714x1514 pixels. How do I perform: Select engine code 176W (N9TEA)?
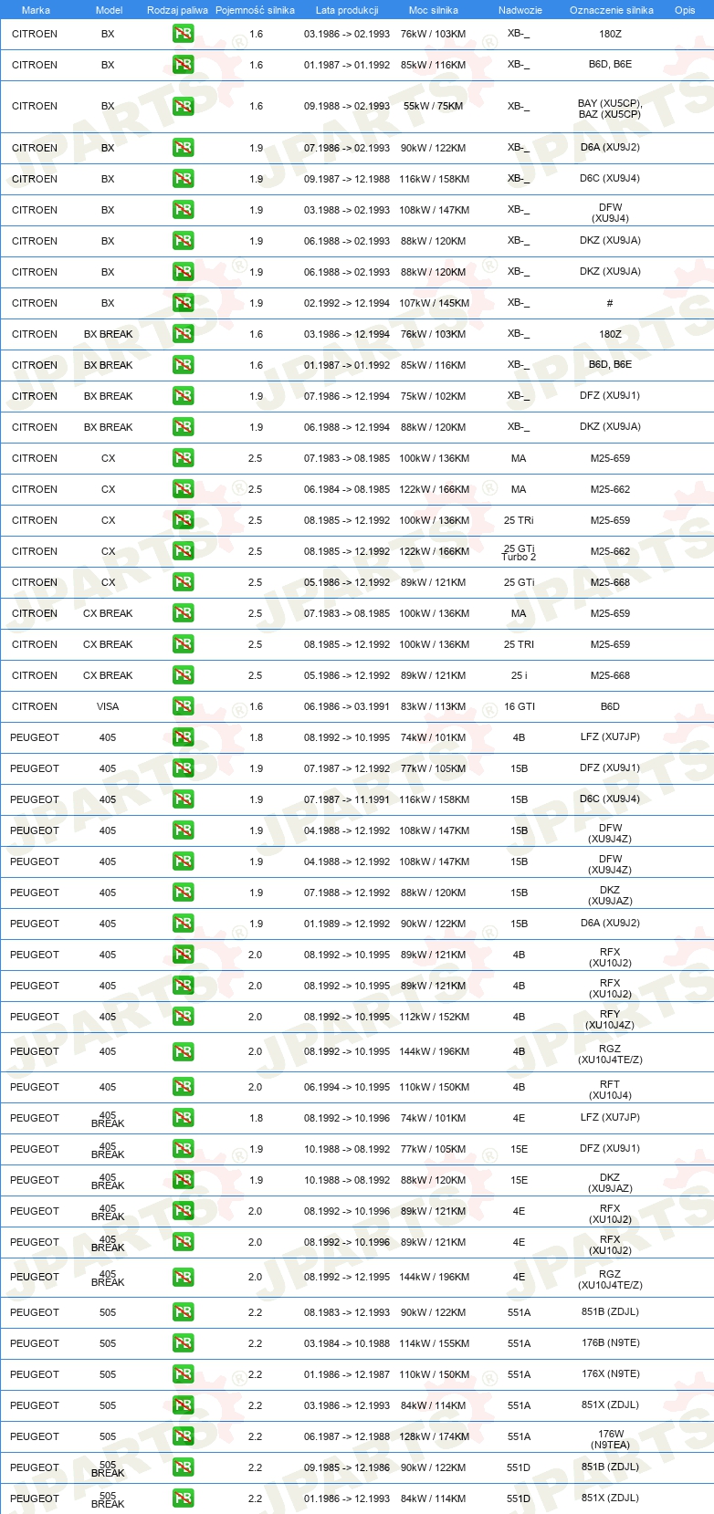point(610,1439)
